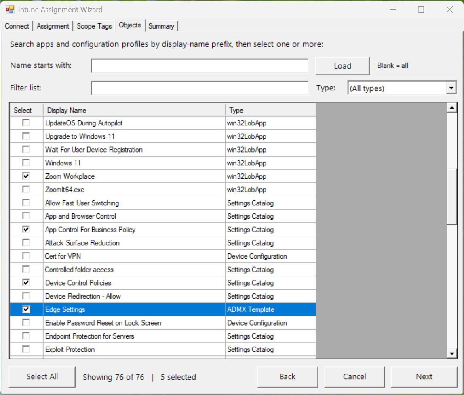Click the Intune Assignment Wizard app icon
Image resolution: width=464 pixels, height=395 pixels.
click(x=10, y=9)
